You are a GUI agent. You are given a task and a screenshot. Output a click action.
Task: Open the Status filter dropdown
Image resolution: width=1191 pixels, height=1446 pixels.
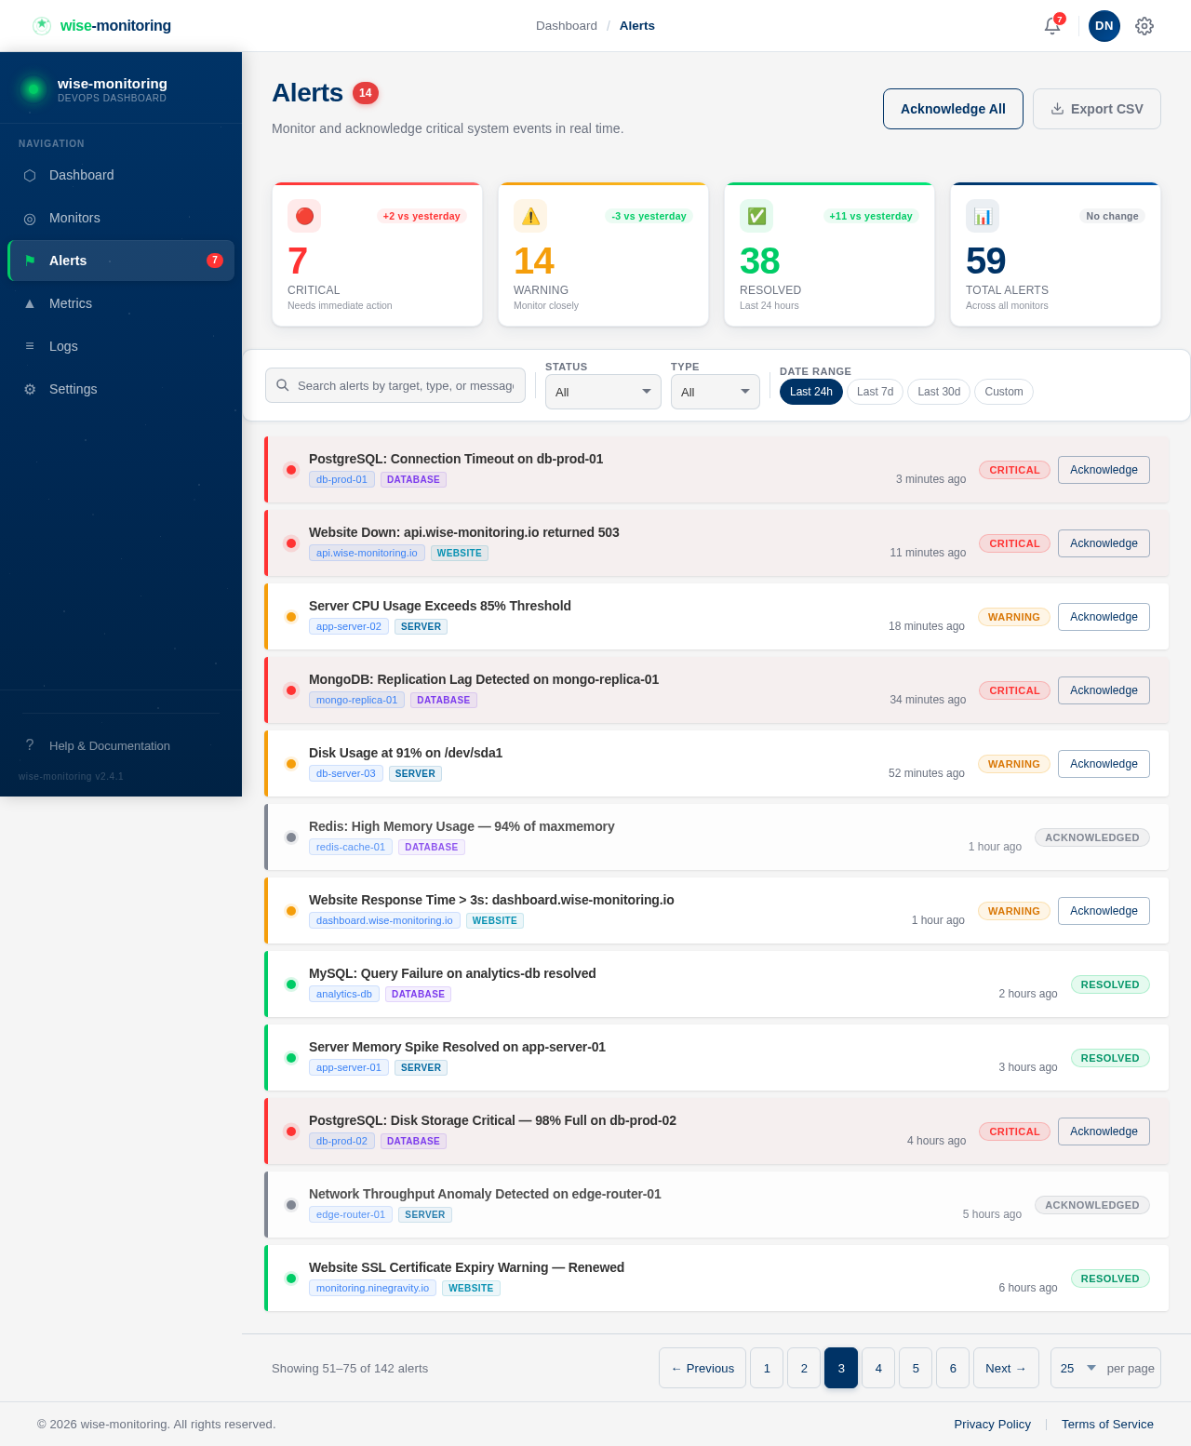(603, 392)
